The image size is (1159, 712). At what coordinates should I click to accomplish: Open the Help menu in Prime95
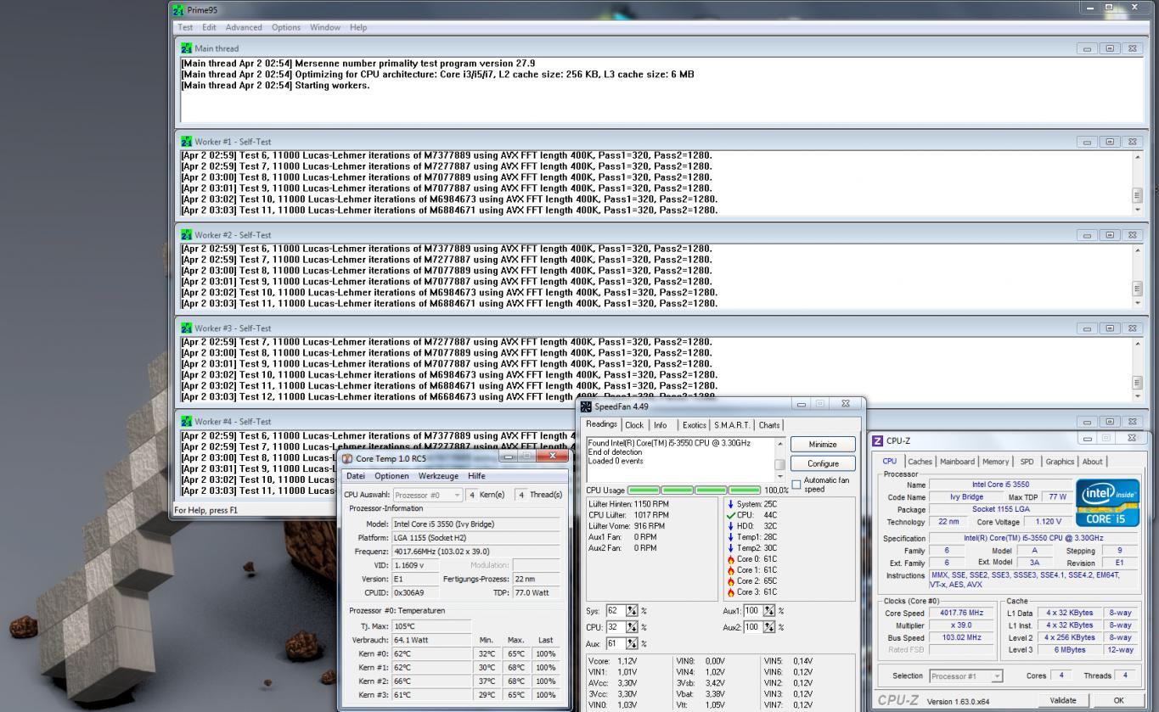358,27
